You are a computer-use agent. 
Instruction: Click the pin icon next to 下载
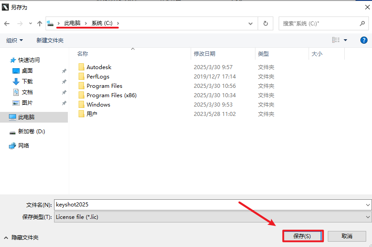coord(64,82)
